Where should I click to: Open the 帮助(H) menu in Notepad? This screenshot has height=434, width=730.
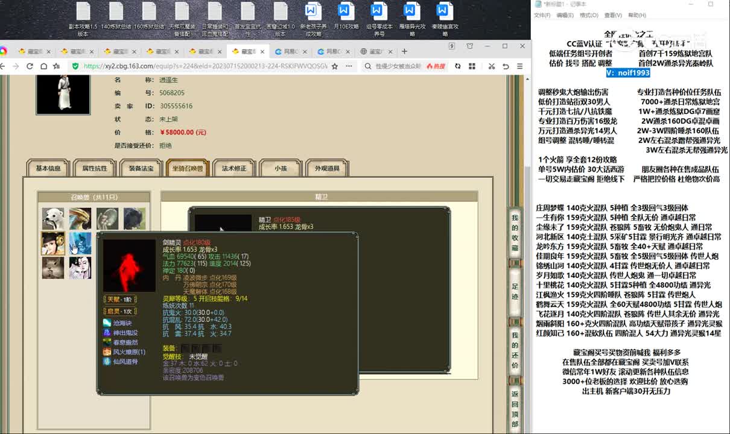pyautogui.click(x=636, y=15)
